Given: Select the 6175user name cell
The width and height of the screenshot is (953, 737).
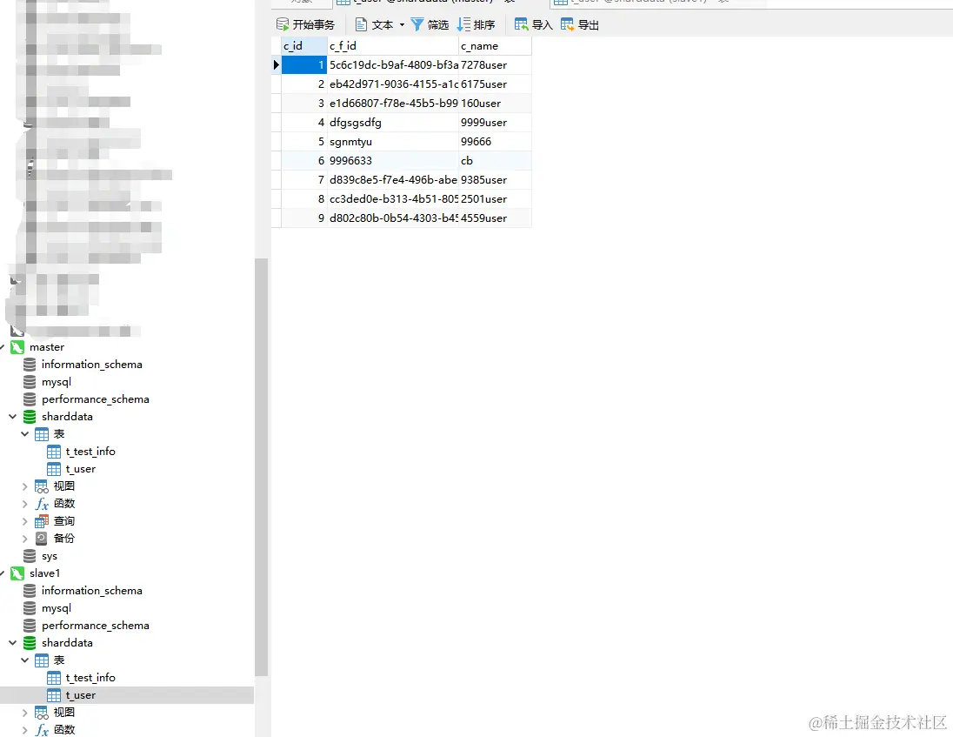Looking at the screenshot, I should tap(495, 84).
